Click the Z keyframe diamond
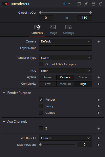The height and width of the screenshot is (157, 105). coord(98,129)
